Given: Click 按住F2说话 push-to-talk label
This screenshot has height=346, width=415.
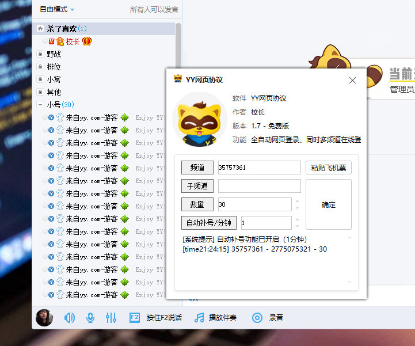Looking at the screenshot, I should (164, 318).
